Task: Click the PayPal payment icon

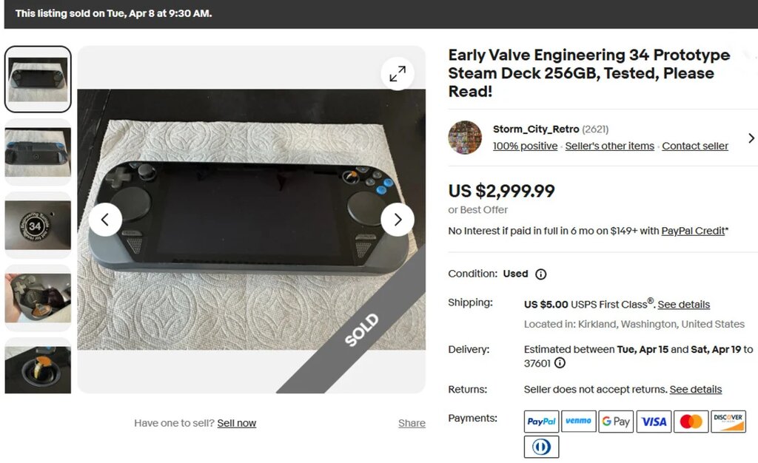Action: pos(541,422)
